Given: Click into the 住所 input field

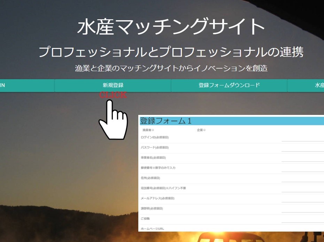Looking at the screenshot, I should [x=302, y=178].
